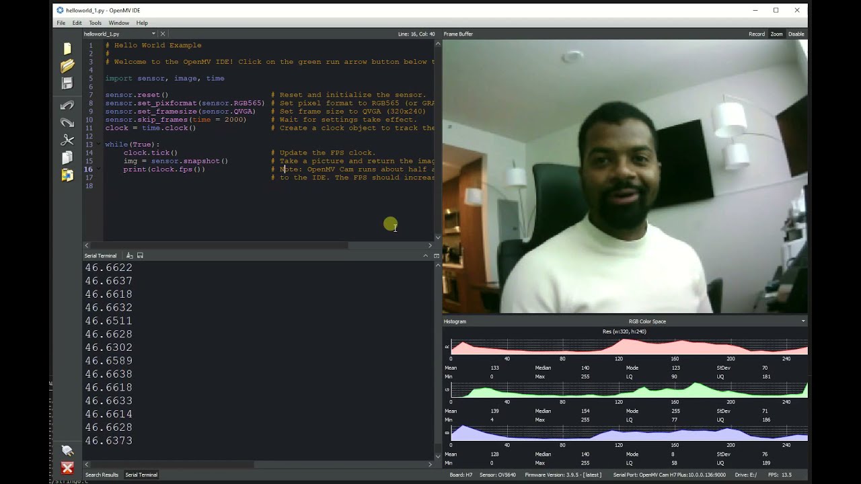
Task: Click the save Serial Terminal output icon
Action: tap(140, 255)
